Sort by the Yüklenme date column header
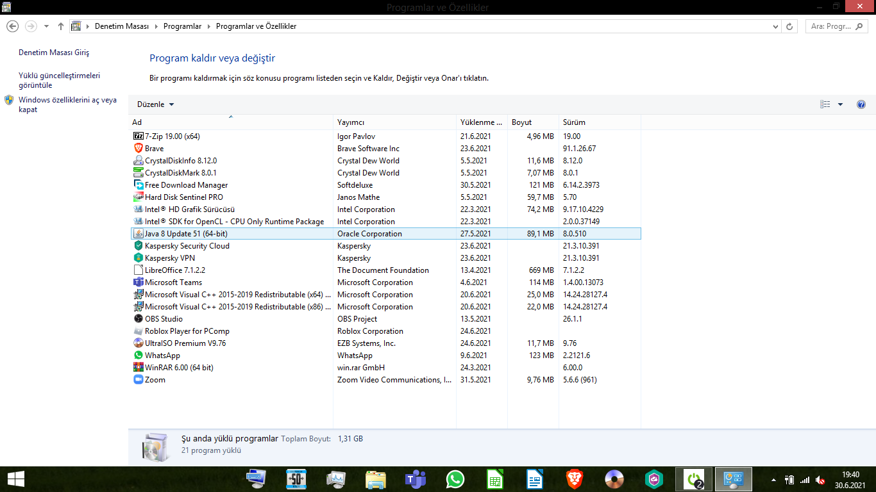This screenshot has width=876, height=492. 482,122
